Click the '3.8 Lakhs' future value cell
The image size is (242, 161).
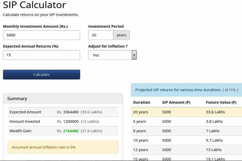214,122
